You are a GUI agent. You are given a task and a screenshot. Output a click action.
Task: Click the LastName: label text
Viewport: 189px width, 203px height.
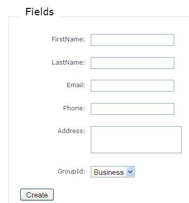[68, 63]
